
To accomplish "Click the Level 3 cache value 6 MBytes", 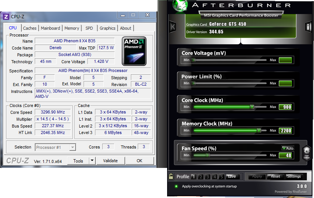I will coord(113,133).
